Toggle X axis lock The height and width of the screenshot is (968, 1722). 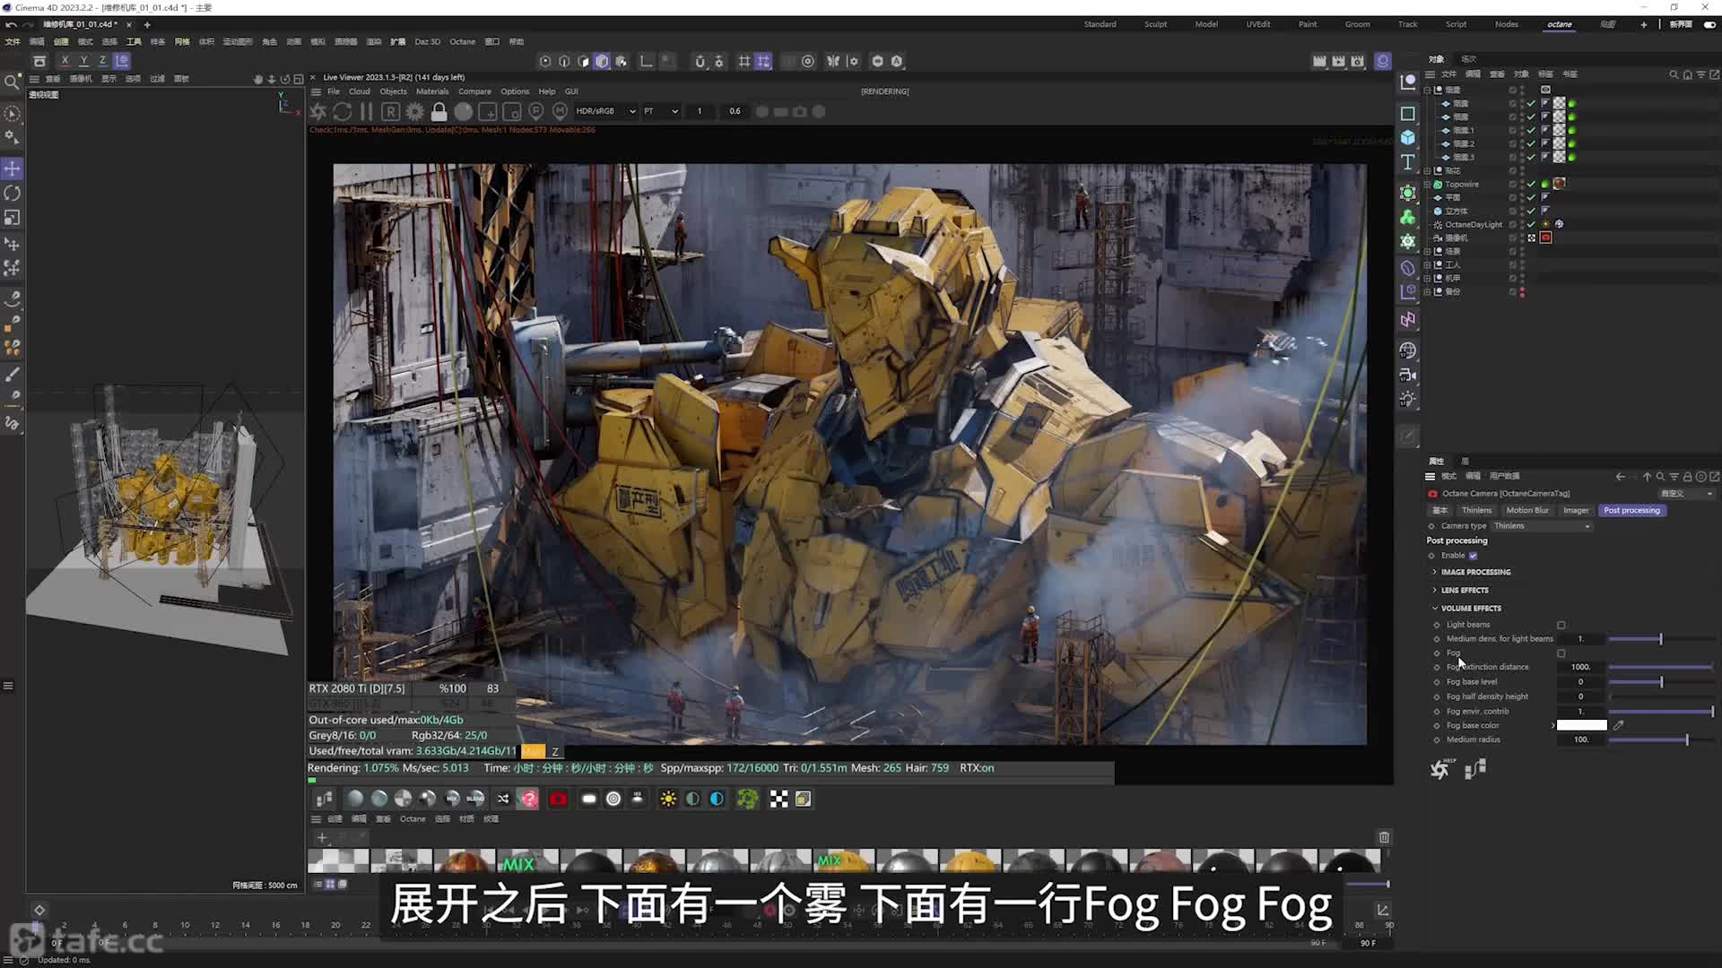click(65, 61)
